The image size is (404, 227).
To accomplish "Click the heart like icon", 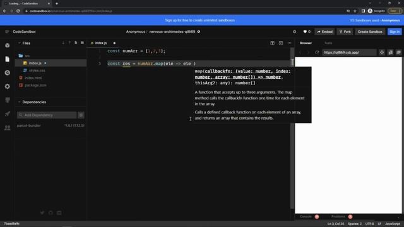I will 305,32.
